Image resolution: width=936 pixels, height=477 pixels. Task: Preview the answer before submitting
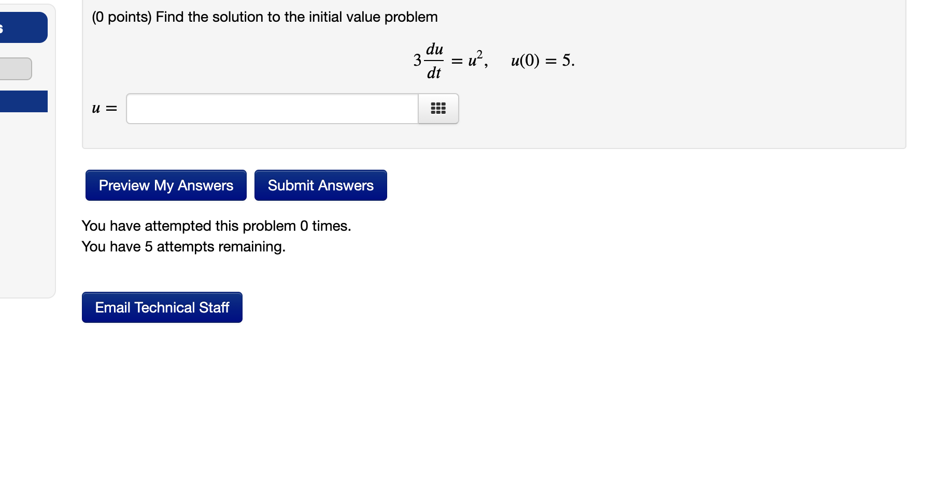pyautogui.click(x=165, y=185)
